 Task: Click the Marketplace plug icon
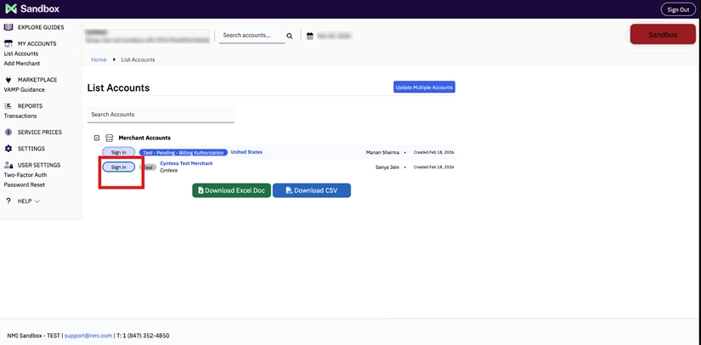[x=8, y=80]
